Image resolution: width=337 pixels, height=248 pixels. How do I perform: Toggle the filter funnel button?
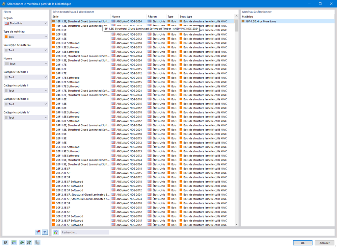point(45,232)
